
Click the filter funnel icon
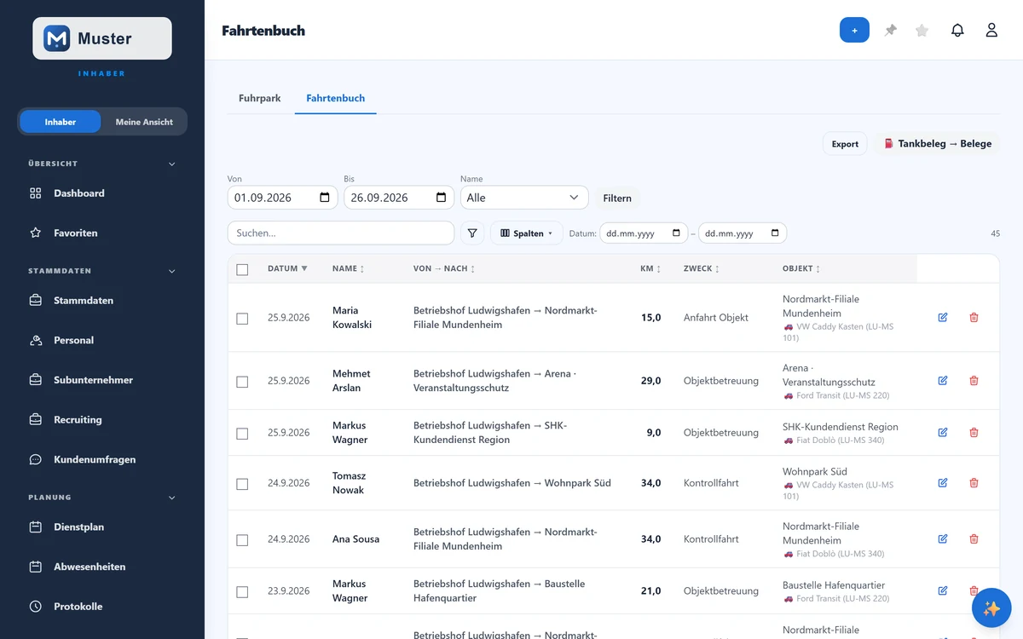click(472, 233)
